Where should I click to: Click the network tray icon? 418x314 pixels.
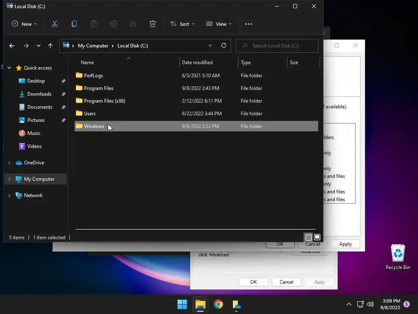point(360,304)
